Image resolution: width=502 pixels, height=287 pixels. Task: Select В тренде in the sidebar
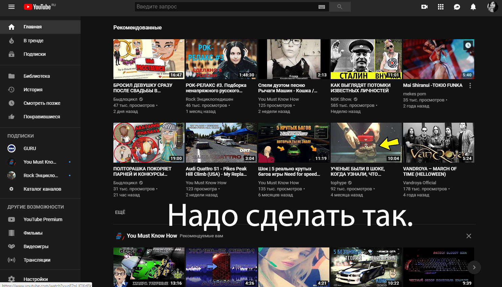40,41
